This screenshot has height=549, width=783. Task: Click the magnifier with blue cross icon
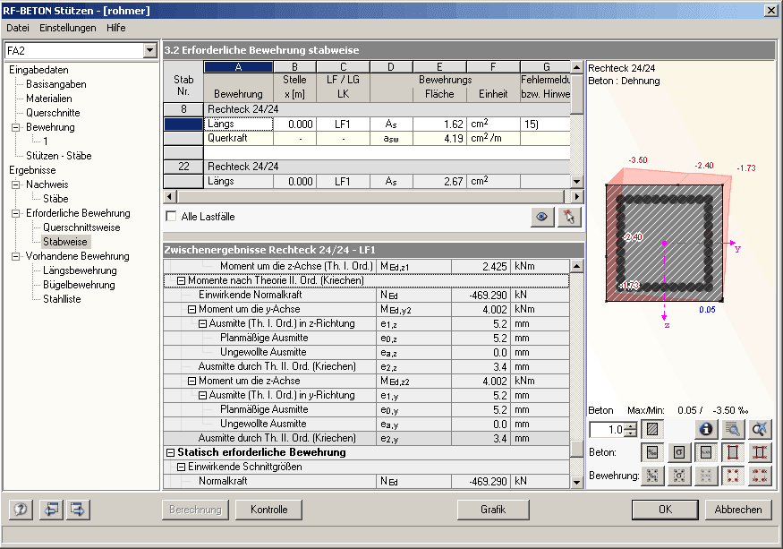(760, 429)
